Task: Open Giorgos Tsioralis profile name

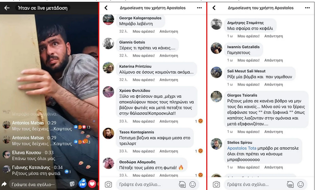Action: pos(242,95)
